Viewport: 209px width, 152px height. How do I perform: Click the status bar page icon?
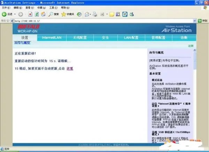(2, 149)
